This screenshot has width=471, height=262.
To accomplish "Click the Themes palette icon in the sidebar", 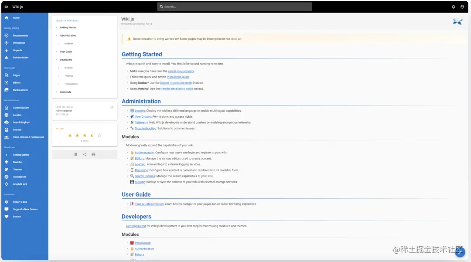I will pos(6,170).
